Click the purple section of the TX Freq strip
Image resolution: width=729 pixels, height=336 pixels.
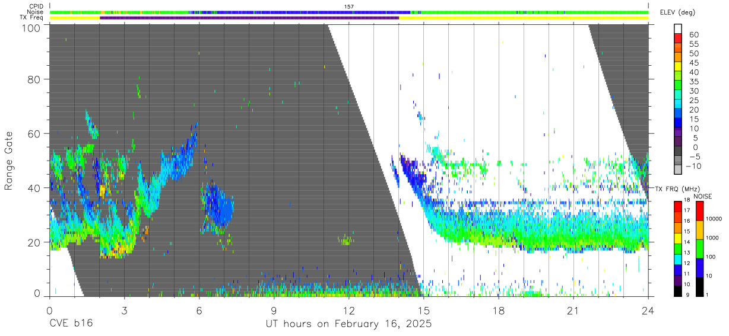tap(249, 18)
